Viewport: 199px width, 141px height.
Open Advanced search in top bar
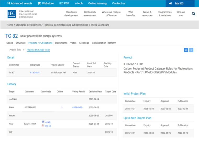click(20, 3)
